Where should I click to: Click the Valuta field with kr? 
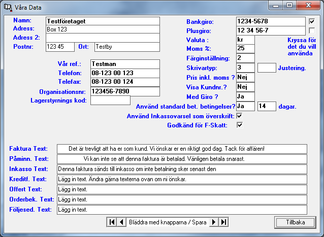pos(245,40)
